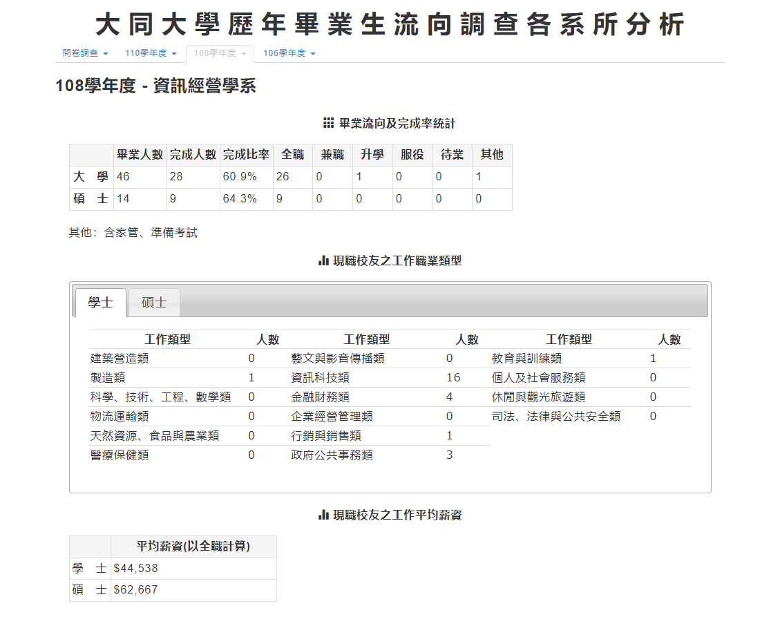The width and height of the screenshot is (780, 617).
Task: Select the 學士 row label in salary table
Action: pyautogui.click(x=90, y=568)
